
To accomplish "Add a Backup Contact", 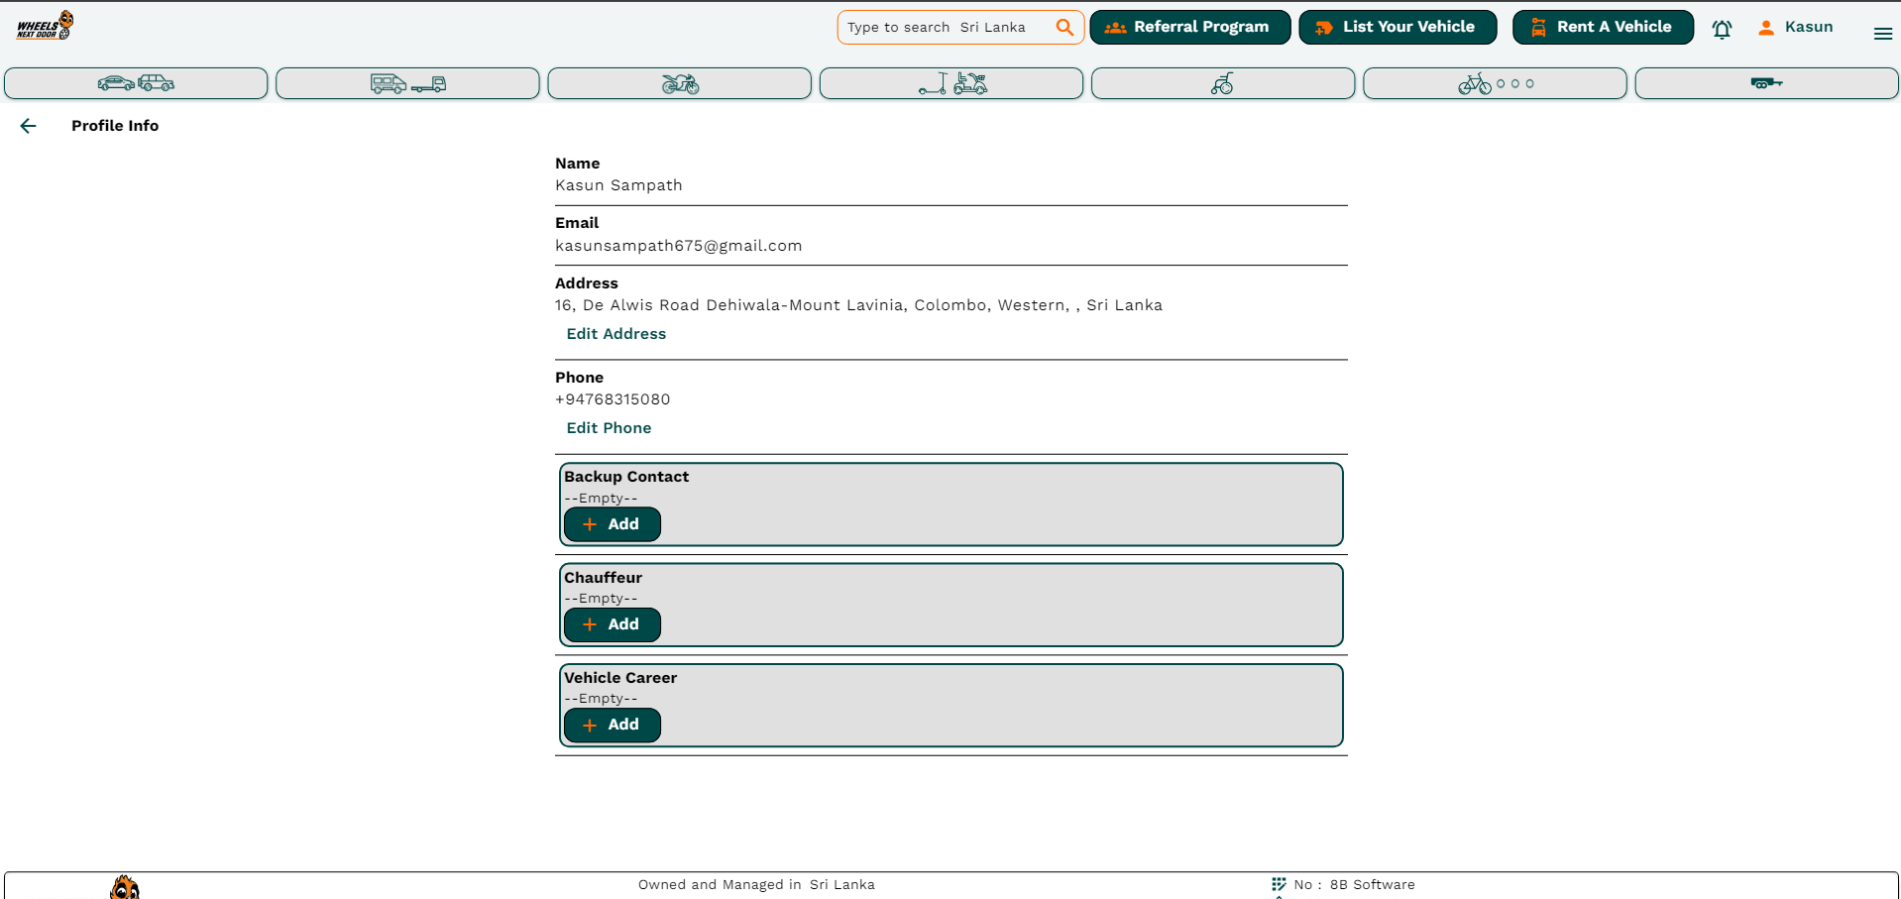I will [x=612, y=524].
